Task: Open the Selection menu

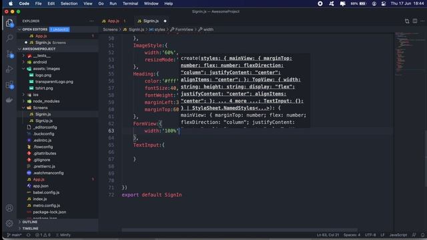Action: click(69, 3)
